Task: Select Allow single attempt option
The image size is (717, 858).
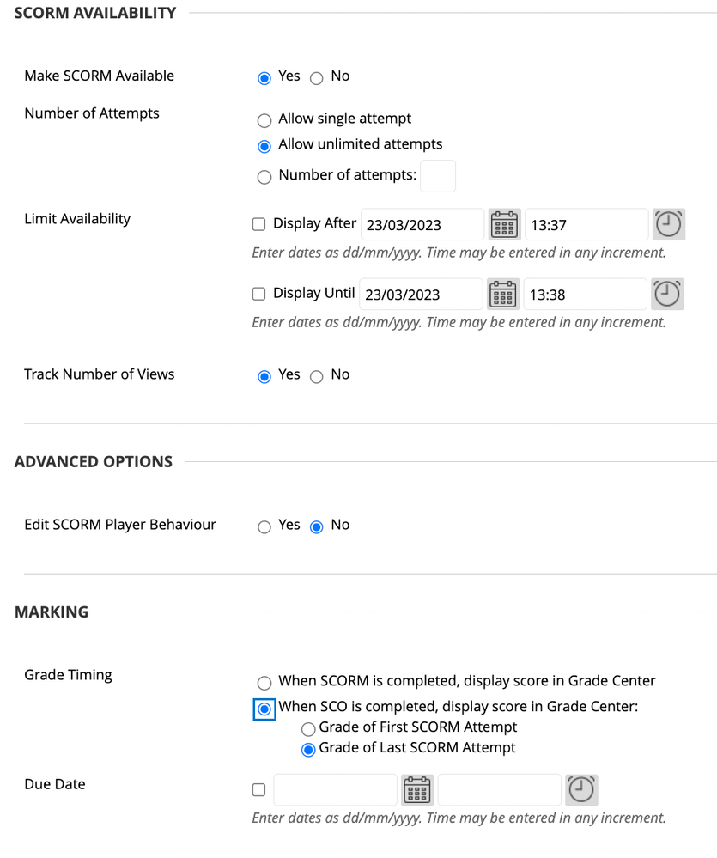Action: point(264,120)
